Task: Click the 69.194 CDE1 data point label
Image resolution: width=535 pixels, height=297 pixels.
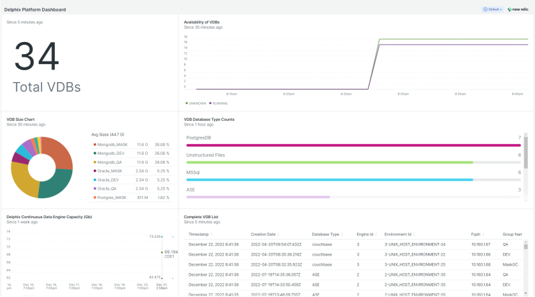Action: point(171,254)
